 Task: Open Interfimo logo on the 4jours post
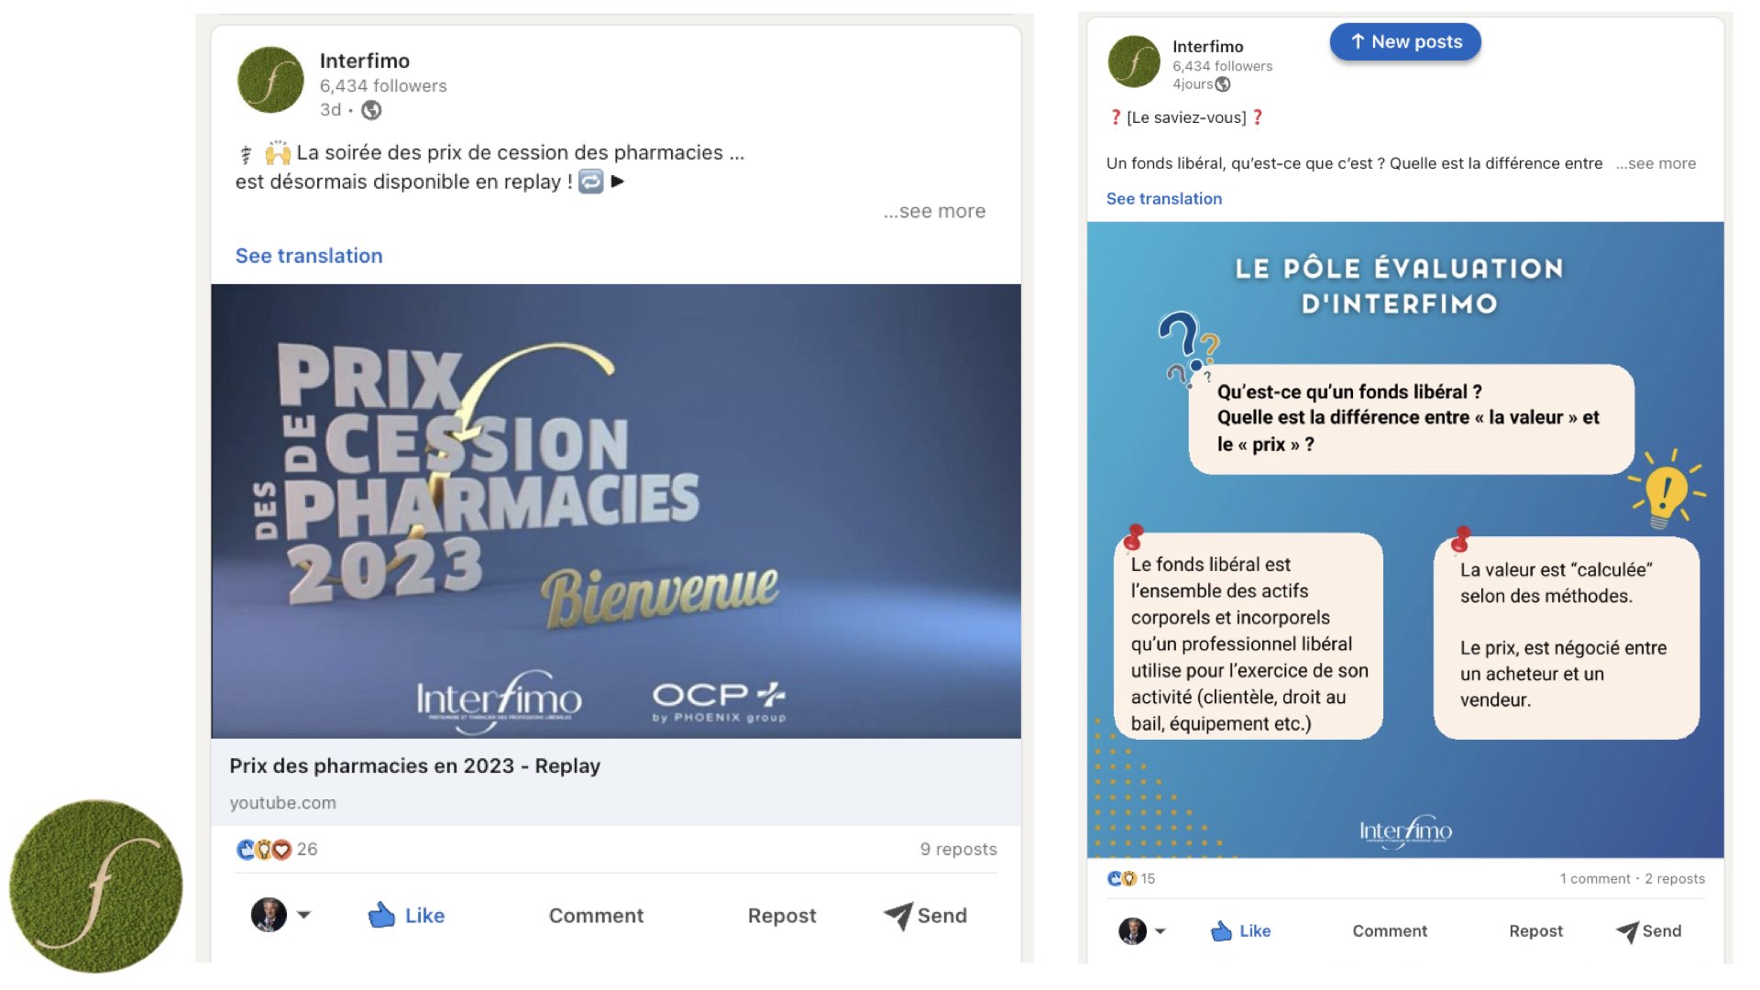[1134, 61]
